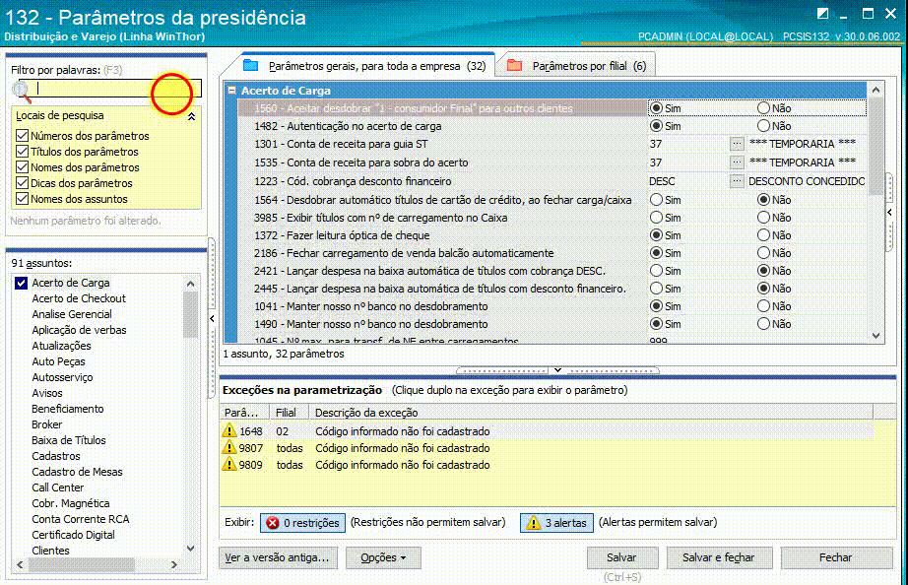Toggle Dicas dos parâmetros checkbox
This screenshot has height=585, width=908.
click(x=22, y=182)
